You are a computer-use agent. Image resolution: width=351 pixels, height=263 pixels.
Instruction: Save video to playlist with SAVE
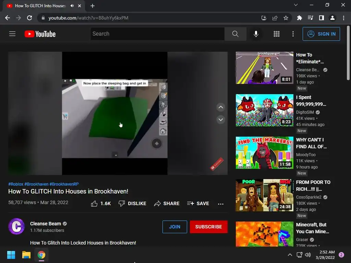pos(198,203)
